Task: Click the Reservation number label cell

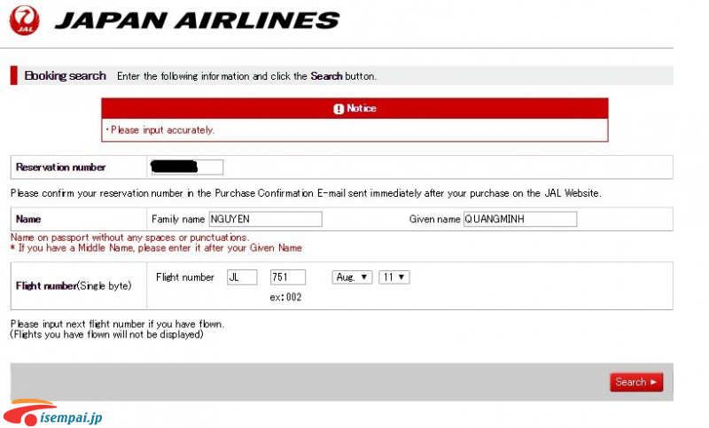Action: tap(79, 167)
